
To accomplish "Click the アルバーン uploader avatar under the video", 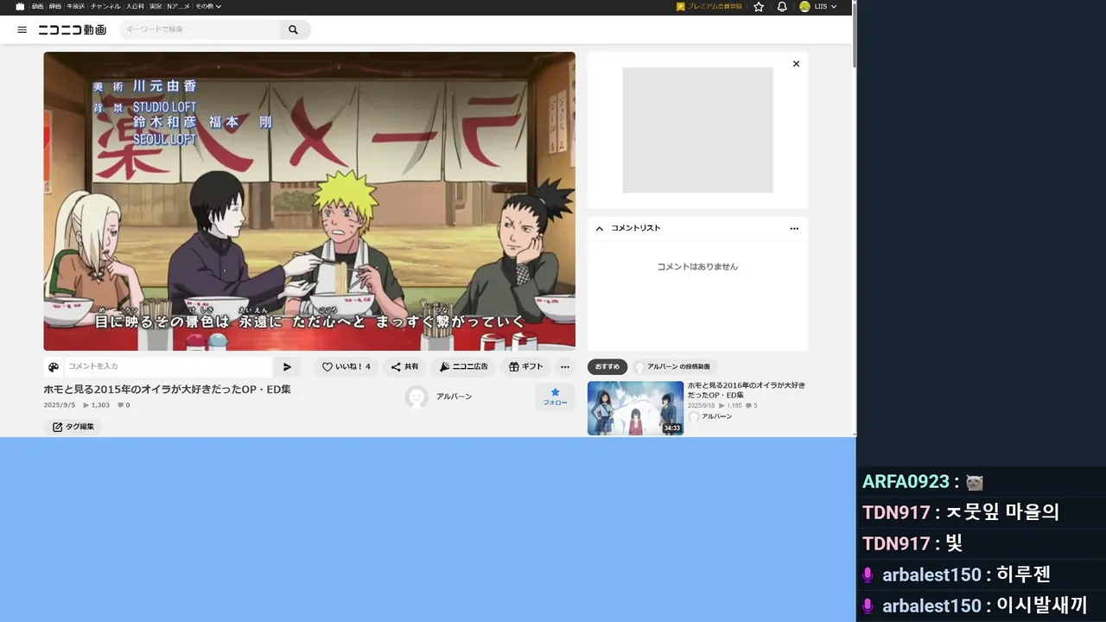I will pyautogui.click(x=416, y=397).
